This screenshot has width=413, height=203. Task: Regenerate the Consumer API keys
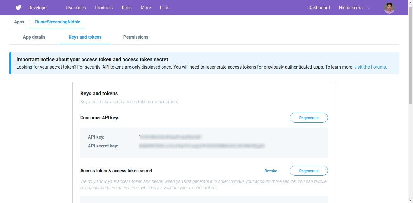click(309, 118)
